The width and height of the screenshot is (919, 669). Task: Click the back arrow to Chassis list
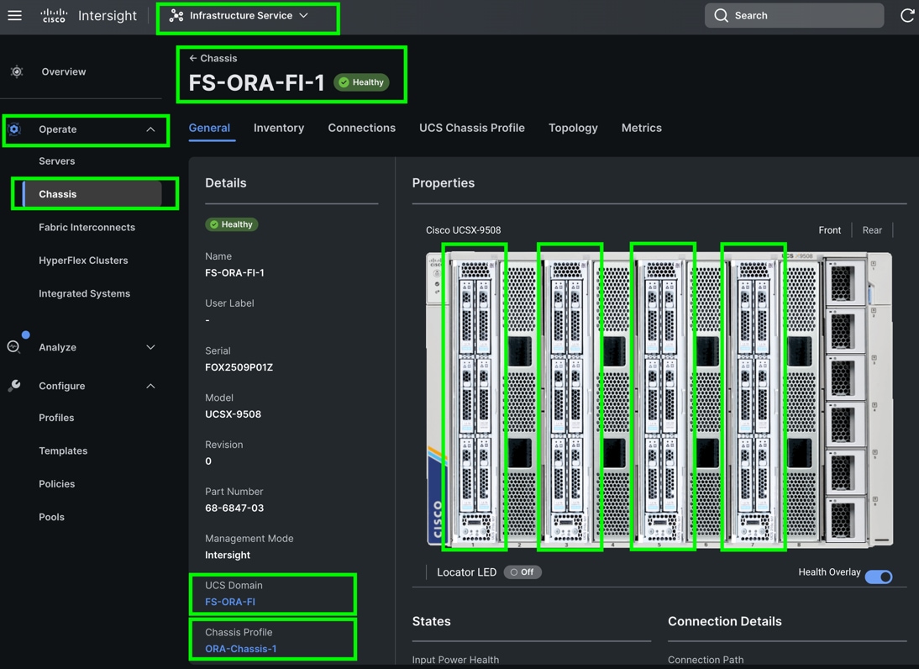click(193, 59)
